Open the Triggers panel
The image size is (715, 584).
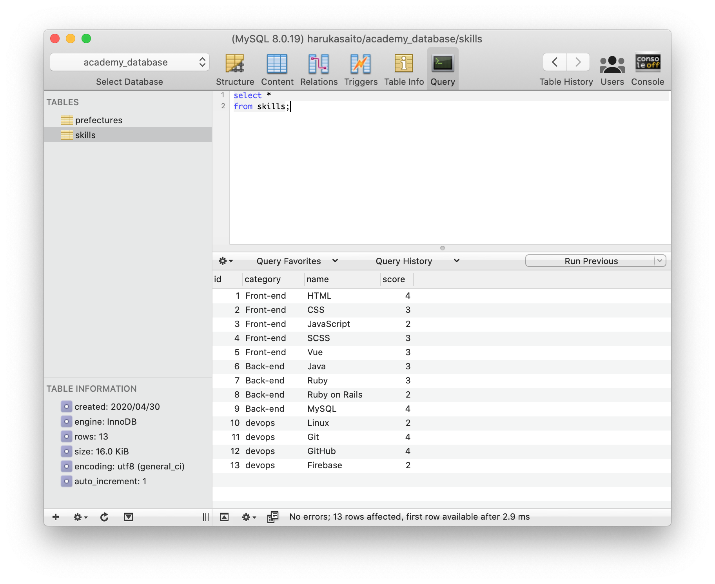click(x=360, y=69)
